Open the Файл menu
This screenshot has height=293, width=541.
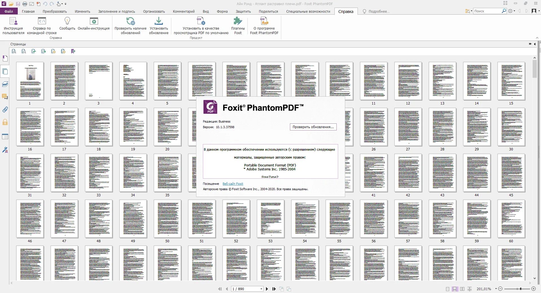(x=9, y=11)
